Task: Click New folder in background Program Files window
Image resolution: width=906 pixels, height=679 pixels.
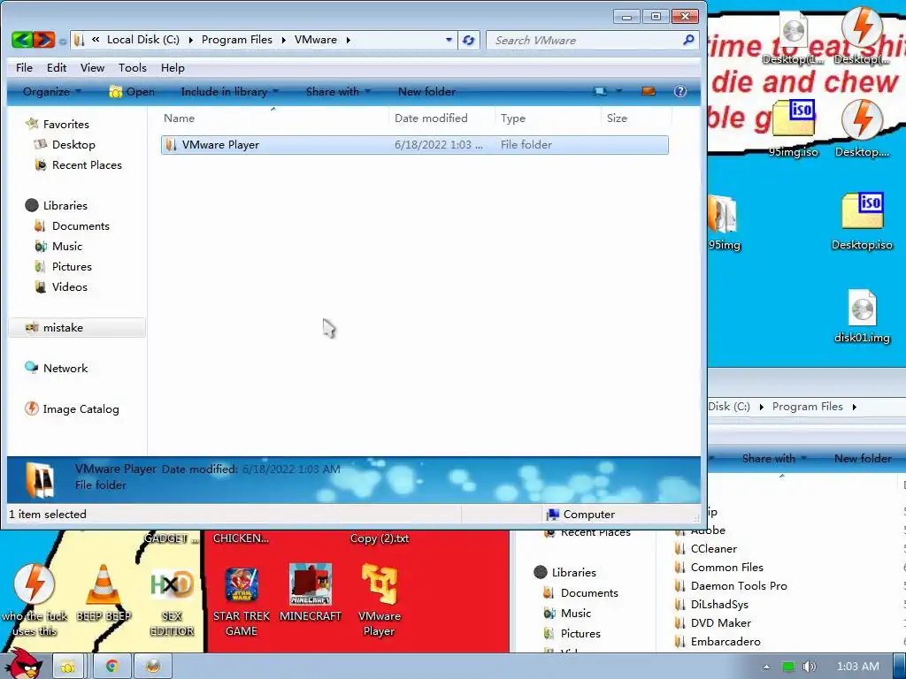Action: click(863, 459)
